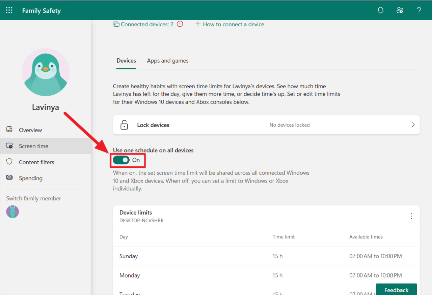Open Spending in the sidebar
This screenshot has width=432, height=295.
pyautogui.click(x=46, y=178)
